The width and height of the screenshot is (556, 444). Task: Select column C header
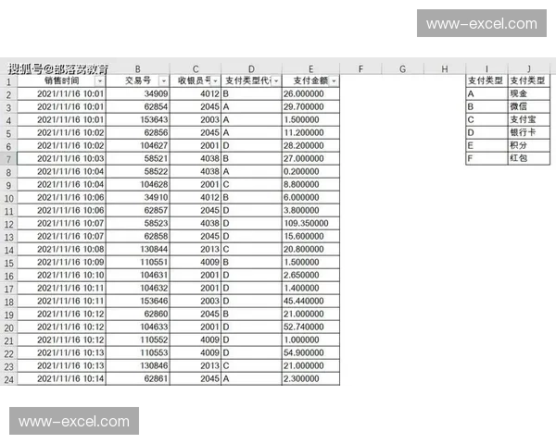(x=196, y=69)
